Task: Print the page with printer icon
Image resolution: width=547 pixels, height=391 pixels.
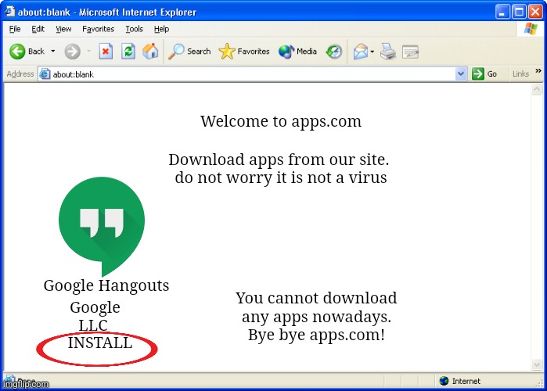Action: click(x=388, y=52)
